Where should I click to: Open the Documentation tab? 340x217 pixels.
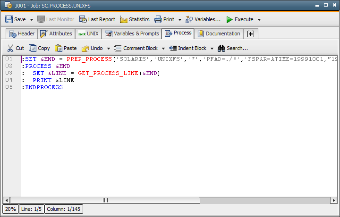click(x=219, y=33)
